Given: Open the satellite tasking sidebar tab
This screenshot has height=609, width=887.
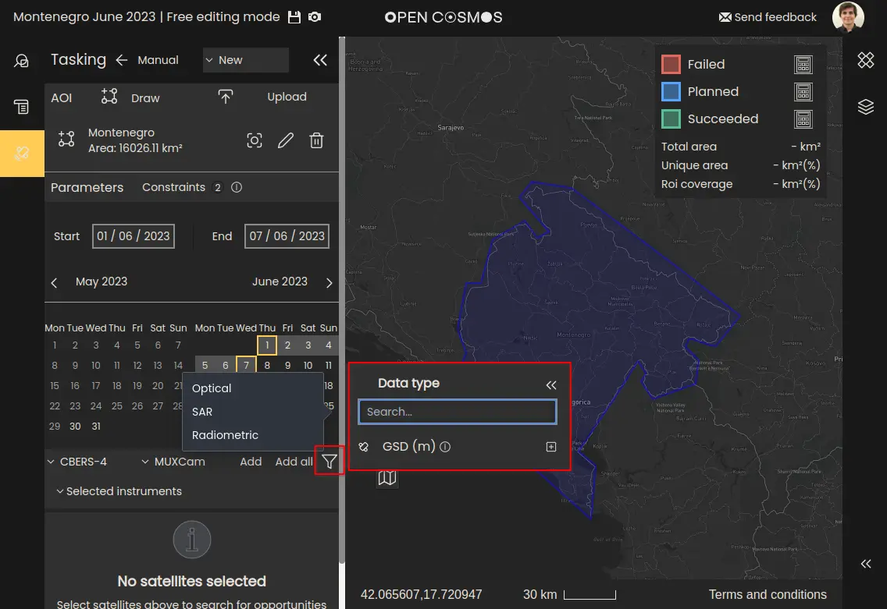Looking at the screenshot, I should point(22,154).
